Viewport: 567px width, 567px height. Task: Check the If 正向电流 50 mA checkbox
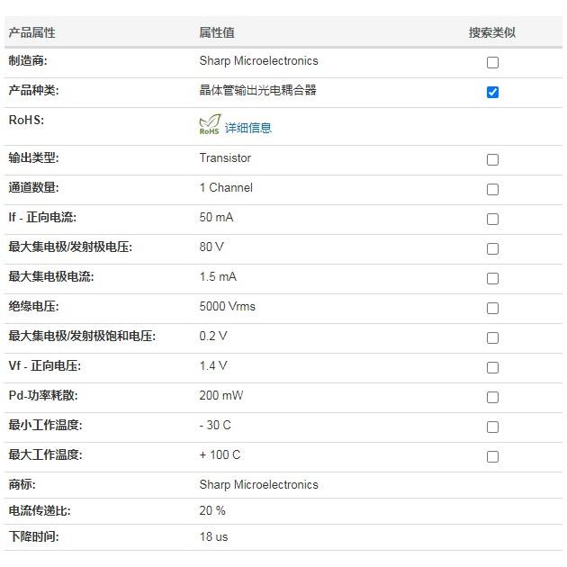pyautogui.click(x=492, y=219)
